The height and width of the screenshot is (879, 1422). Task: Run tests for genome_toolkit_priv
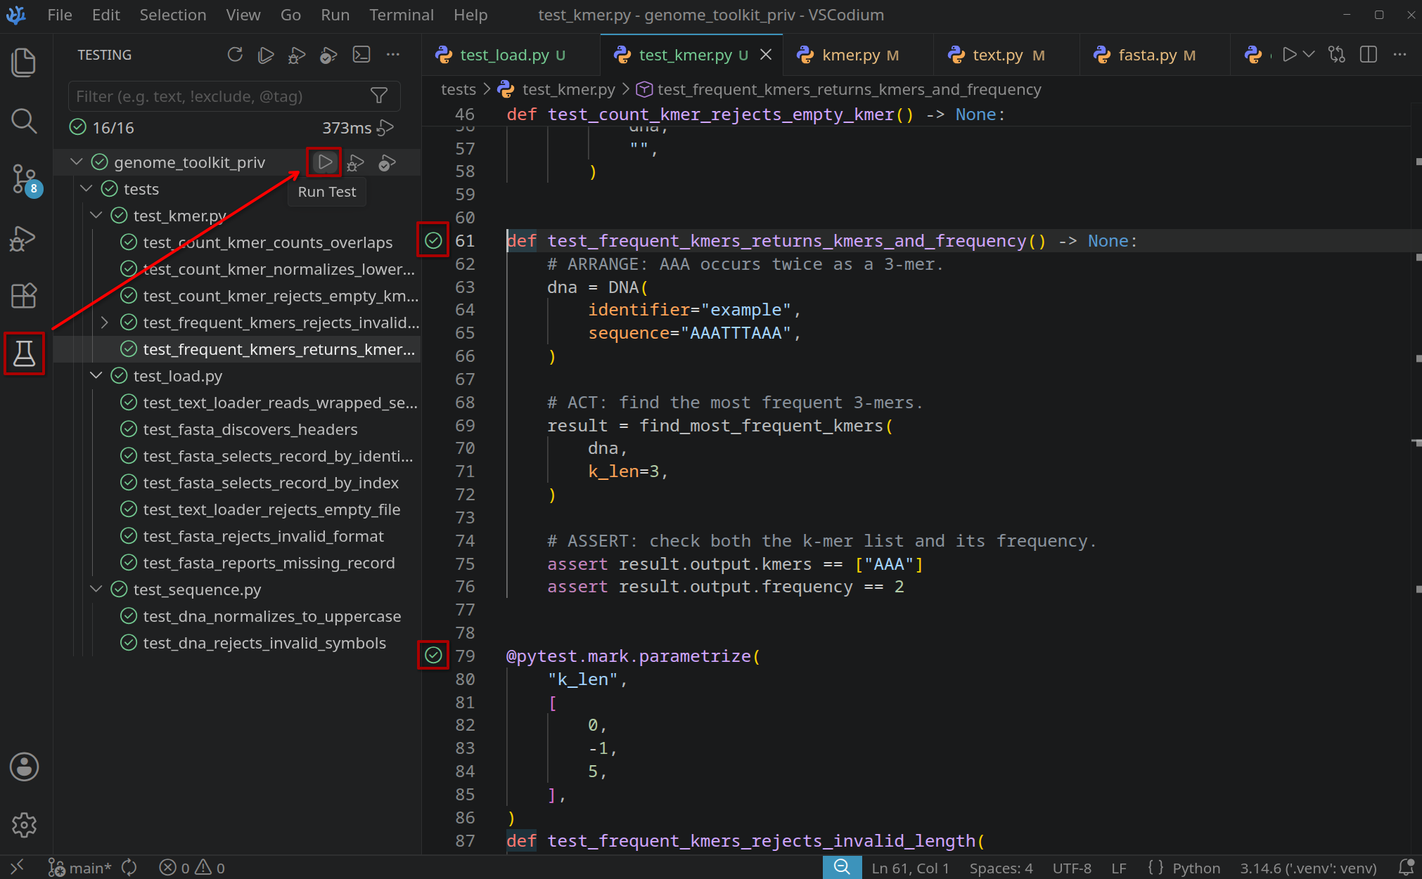click(324, 162)
